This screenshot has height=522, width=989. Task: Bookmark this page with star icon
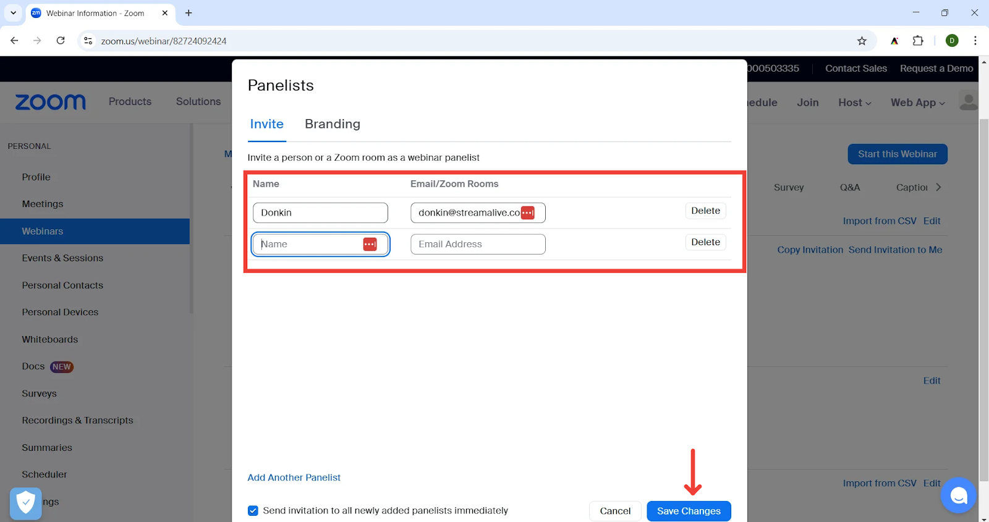tap(862, 41)
